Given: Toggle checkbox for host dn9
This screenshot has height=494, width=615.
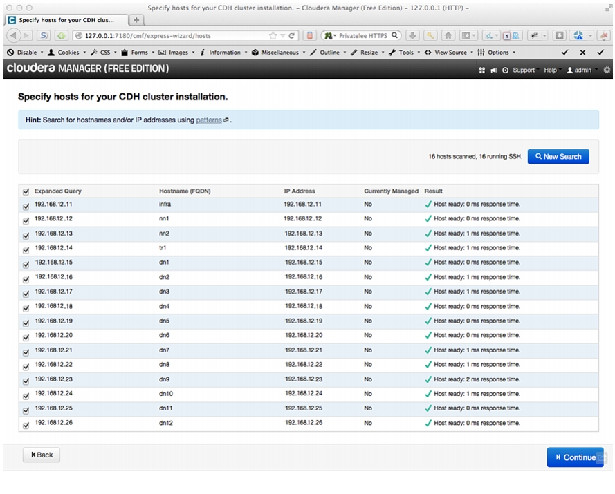Looking at the screenshot, I should click(26, 381).
